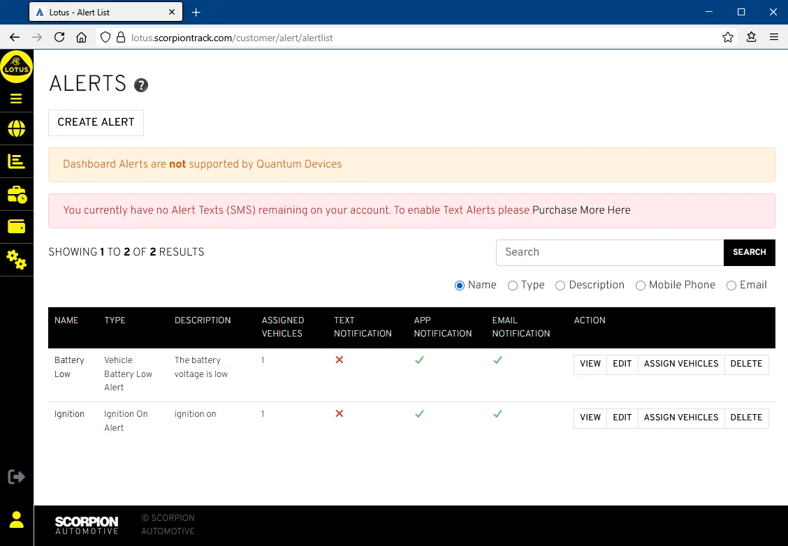This screenshot has height=546, width=788.
Task: Open the reports chart icon in the sidebar
Action: pyautogui.click(x=16, y=161)
